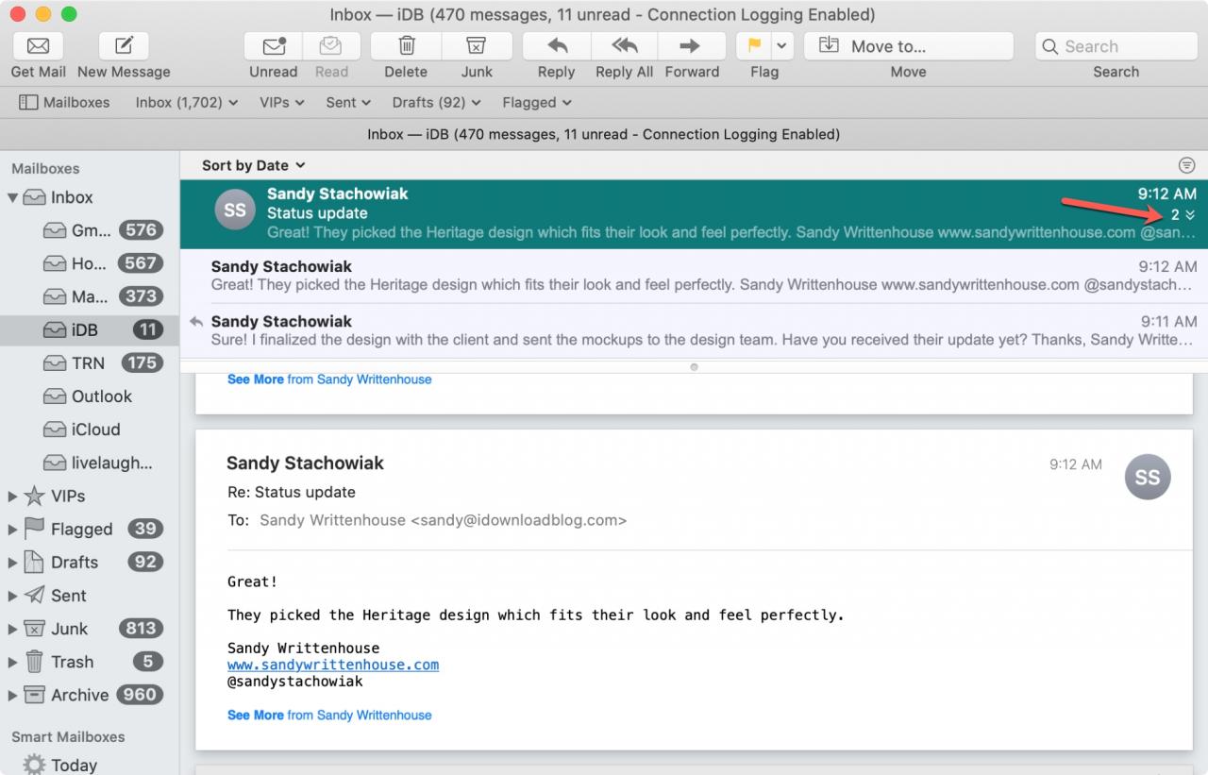Mark the message as Junk
The height and width of the screenshot is (775, 1208).
(x=477, y=45)
